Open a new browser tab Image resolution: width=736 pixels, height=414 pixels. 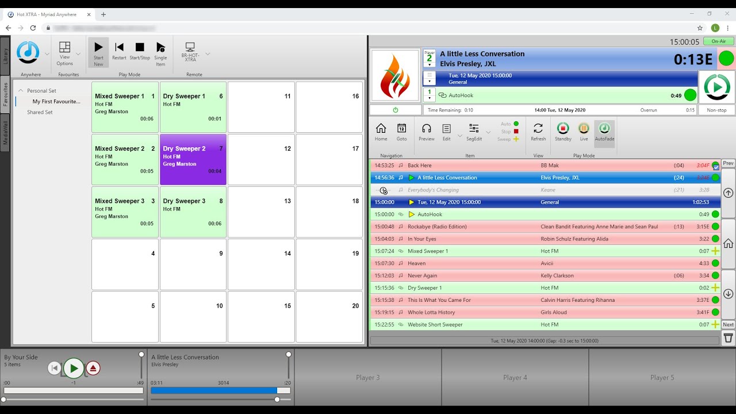pyautogui.click(x=103, y=14)
